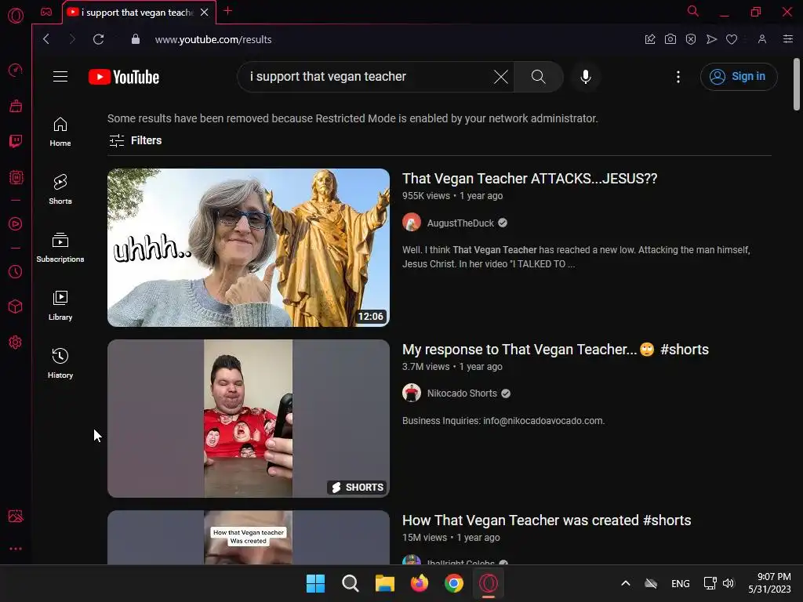Image resolution: width=803 pixels, height=602 pixels.
Task: Clear the YouTube search box text
Action: pos(501,77)
